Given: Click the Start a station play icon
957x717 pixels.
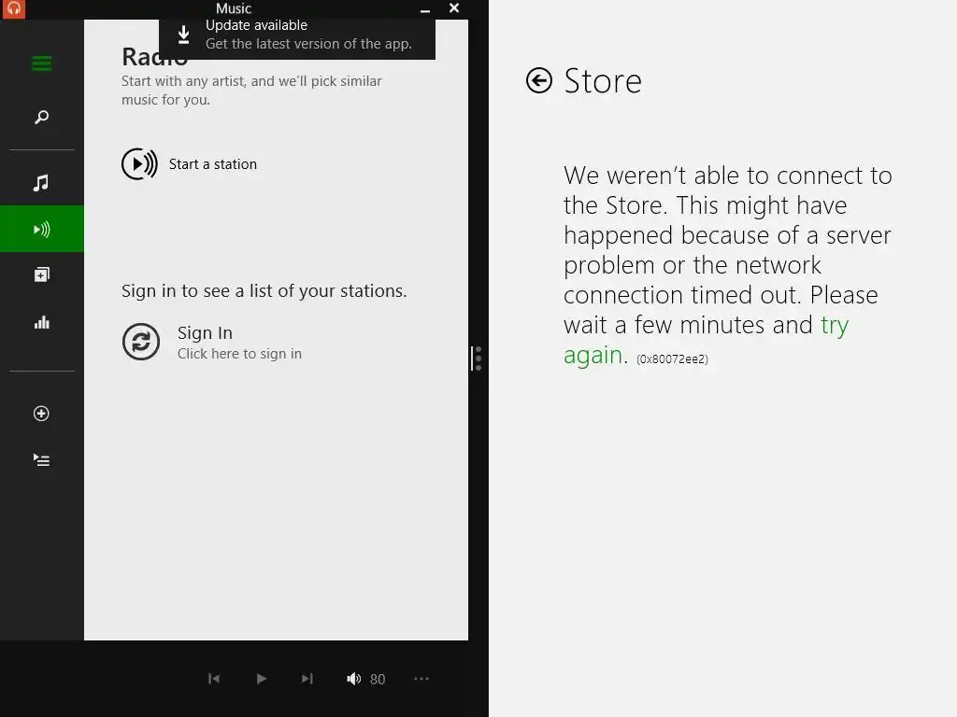Looking at the screenshot, I should (x=140, y=164).
